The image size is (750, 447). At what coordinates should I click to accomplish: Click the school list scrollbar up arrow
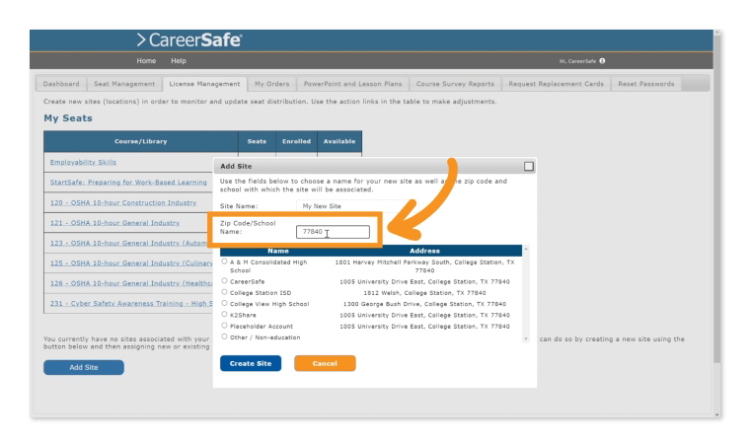click(526, 249)
